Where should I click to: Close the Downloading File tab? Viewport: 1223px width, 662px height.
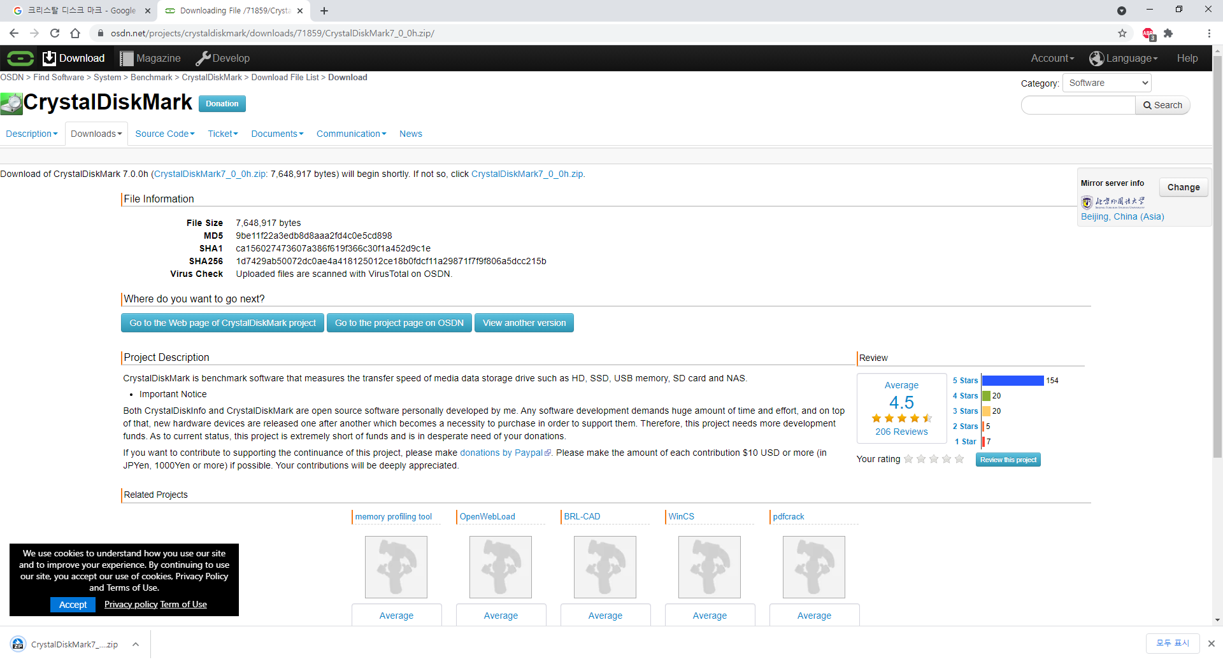tap(300, 11)
